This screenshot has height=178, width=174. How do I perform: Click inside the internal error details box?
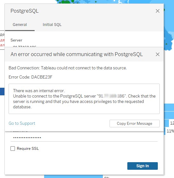pyautogui.click(x=84, y=99)
